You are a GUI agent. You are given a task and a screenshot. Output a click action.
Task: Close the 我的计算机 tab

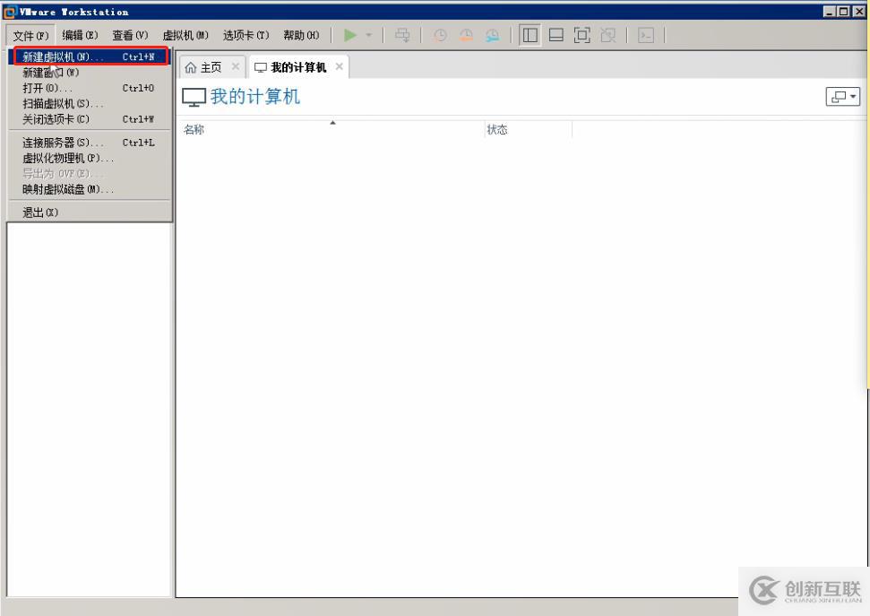pyautogui.click(x=339, y=66)
